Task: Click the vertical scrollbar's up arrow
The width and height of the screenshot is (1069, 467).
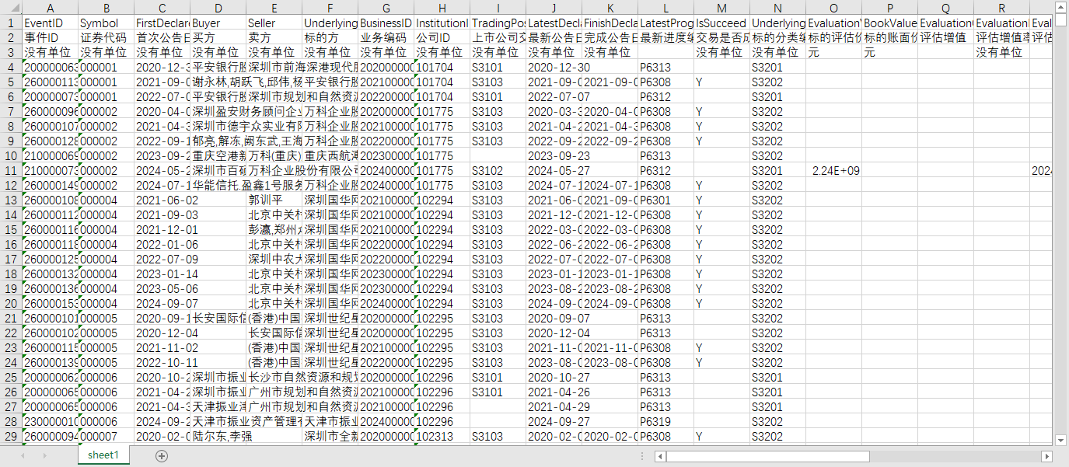Action: pyautogui.click(x=1061, y=7)
